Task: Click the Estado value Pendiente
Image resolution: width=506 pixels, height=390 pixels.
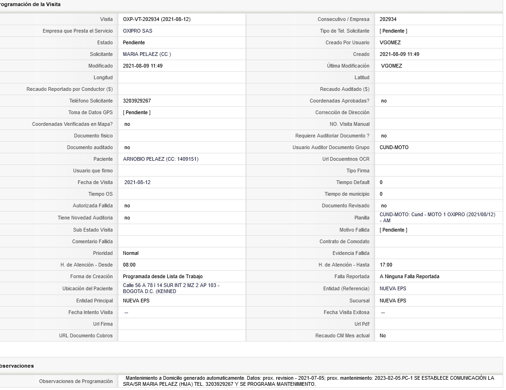Action: (x=134, y=42)
